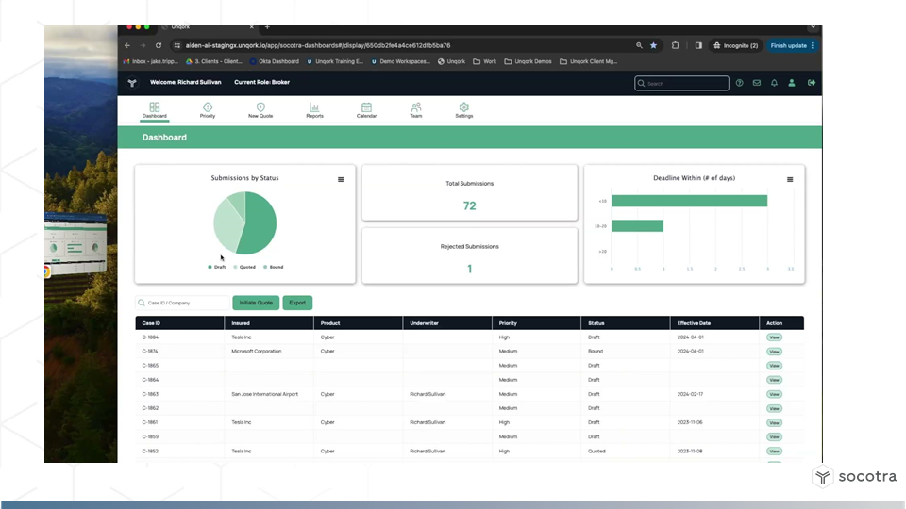This screenshot has height=509, width=906.
Task: Open the Reports nav icon
Action: (314, 109)
